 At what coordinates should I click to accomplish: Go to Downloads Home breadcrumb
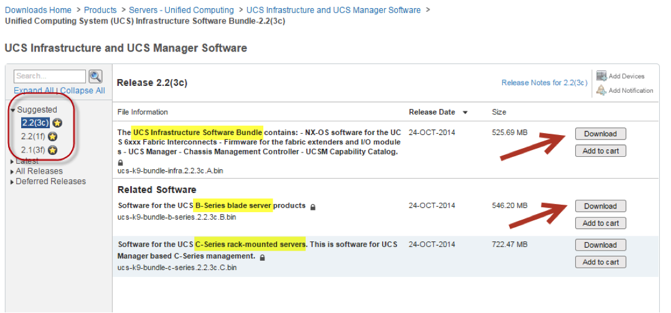pyautogui.click(x=39, y=10)
